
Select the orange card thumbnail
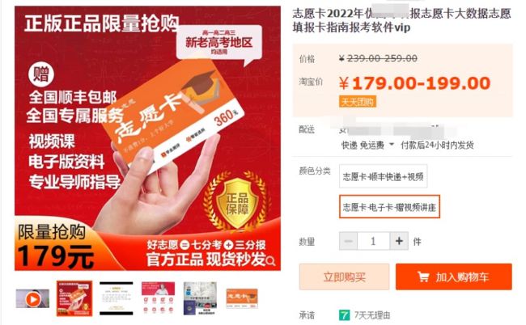coord(242,298)
